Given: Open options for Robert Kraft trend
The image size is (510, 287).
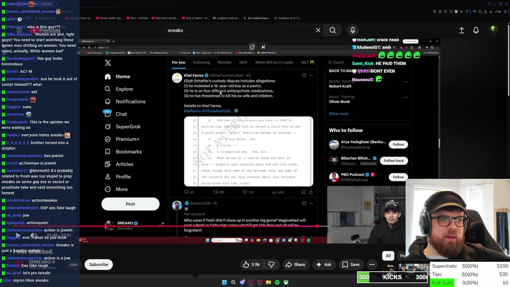Looking at the screenshot, I should point(406,82).
